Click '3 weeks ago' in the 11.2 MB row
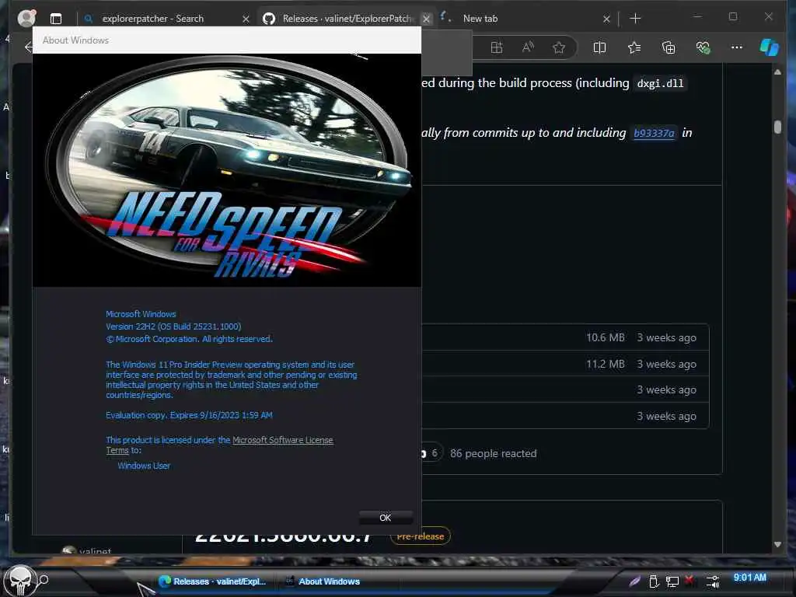 click(666, 364)
